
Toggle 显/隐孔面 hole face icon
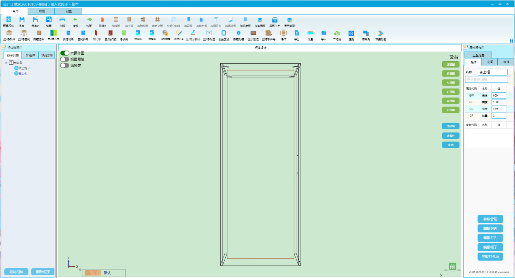coord(53,33)
